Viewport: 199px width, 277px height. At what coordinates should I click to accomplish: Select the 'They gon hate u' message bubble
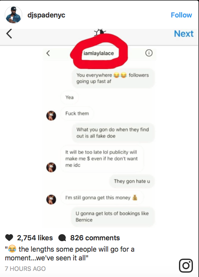(132, 181)
